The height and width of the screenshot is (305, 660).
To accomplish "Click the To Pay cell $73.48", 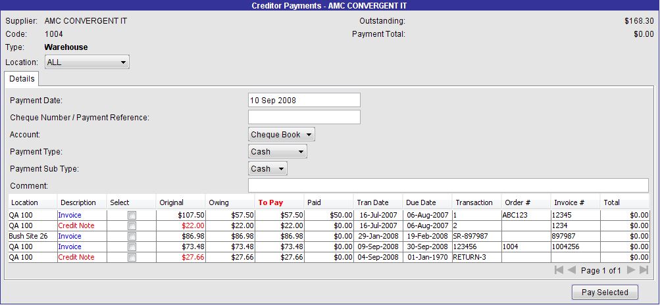I will [x=280, y=246].
